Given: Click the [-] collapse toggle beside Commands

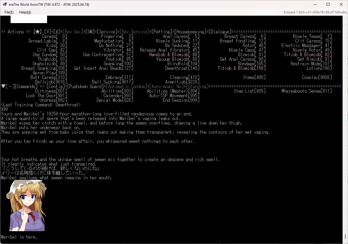Looking at the screenshot, I should (10, 86).
